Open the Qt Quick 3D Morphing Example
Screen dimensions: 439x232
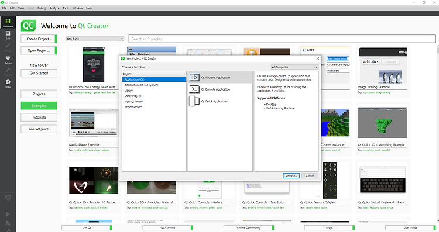coord(383,123)
